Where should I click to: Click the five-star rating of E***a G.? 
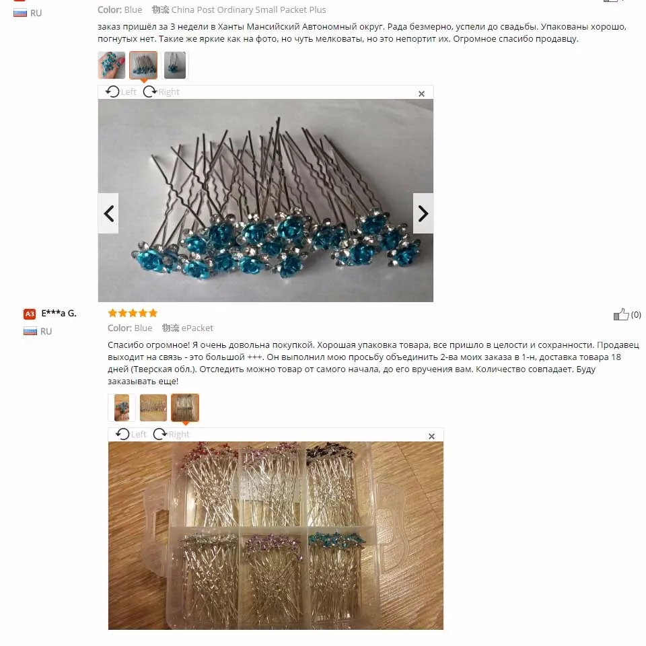[x=133, y=313]
